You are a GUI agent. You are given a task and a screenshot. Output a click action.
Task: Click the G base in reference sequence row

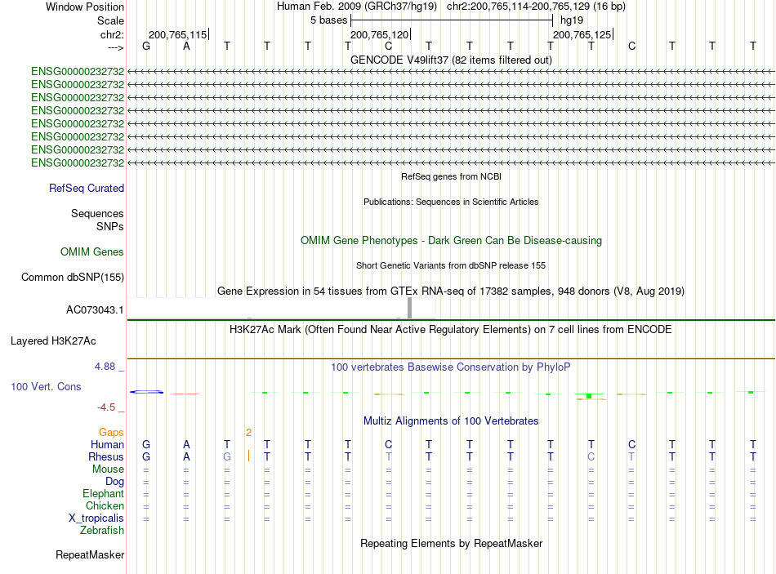tap(146, 46)
